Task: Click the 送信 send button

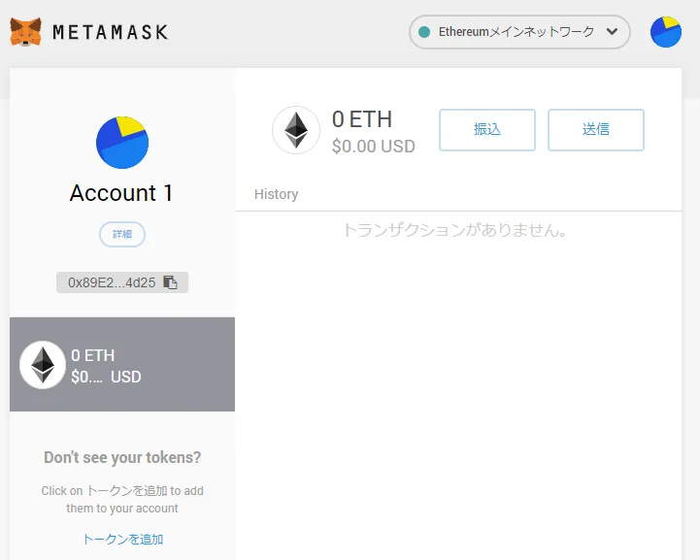Action: click(596, 130)
